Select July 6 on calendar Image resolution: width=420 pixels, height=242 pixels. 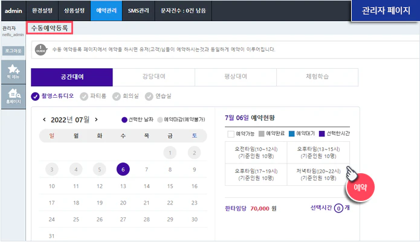coord(123,169)
